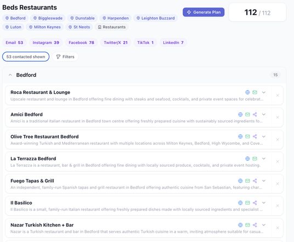The height and width of the screenshot is (242, 294).
Task: Click the Dunstable location tag
Action: point(82,18)
